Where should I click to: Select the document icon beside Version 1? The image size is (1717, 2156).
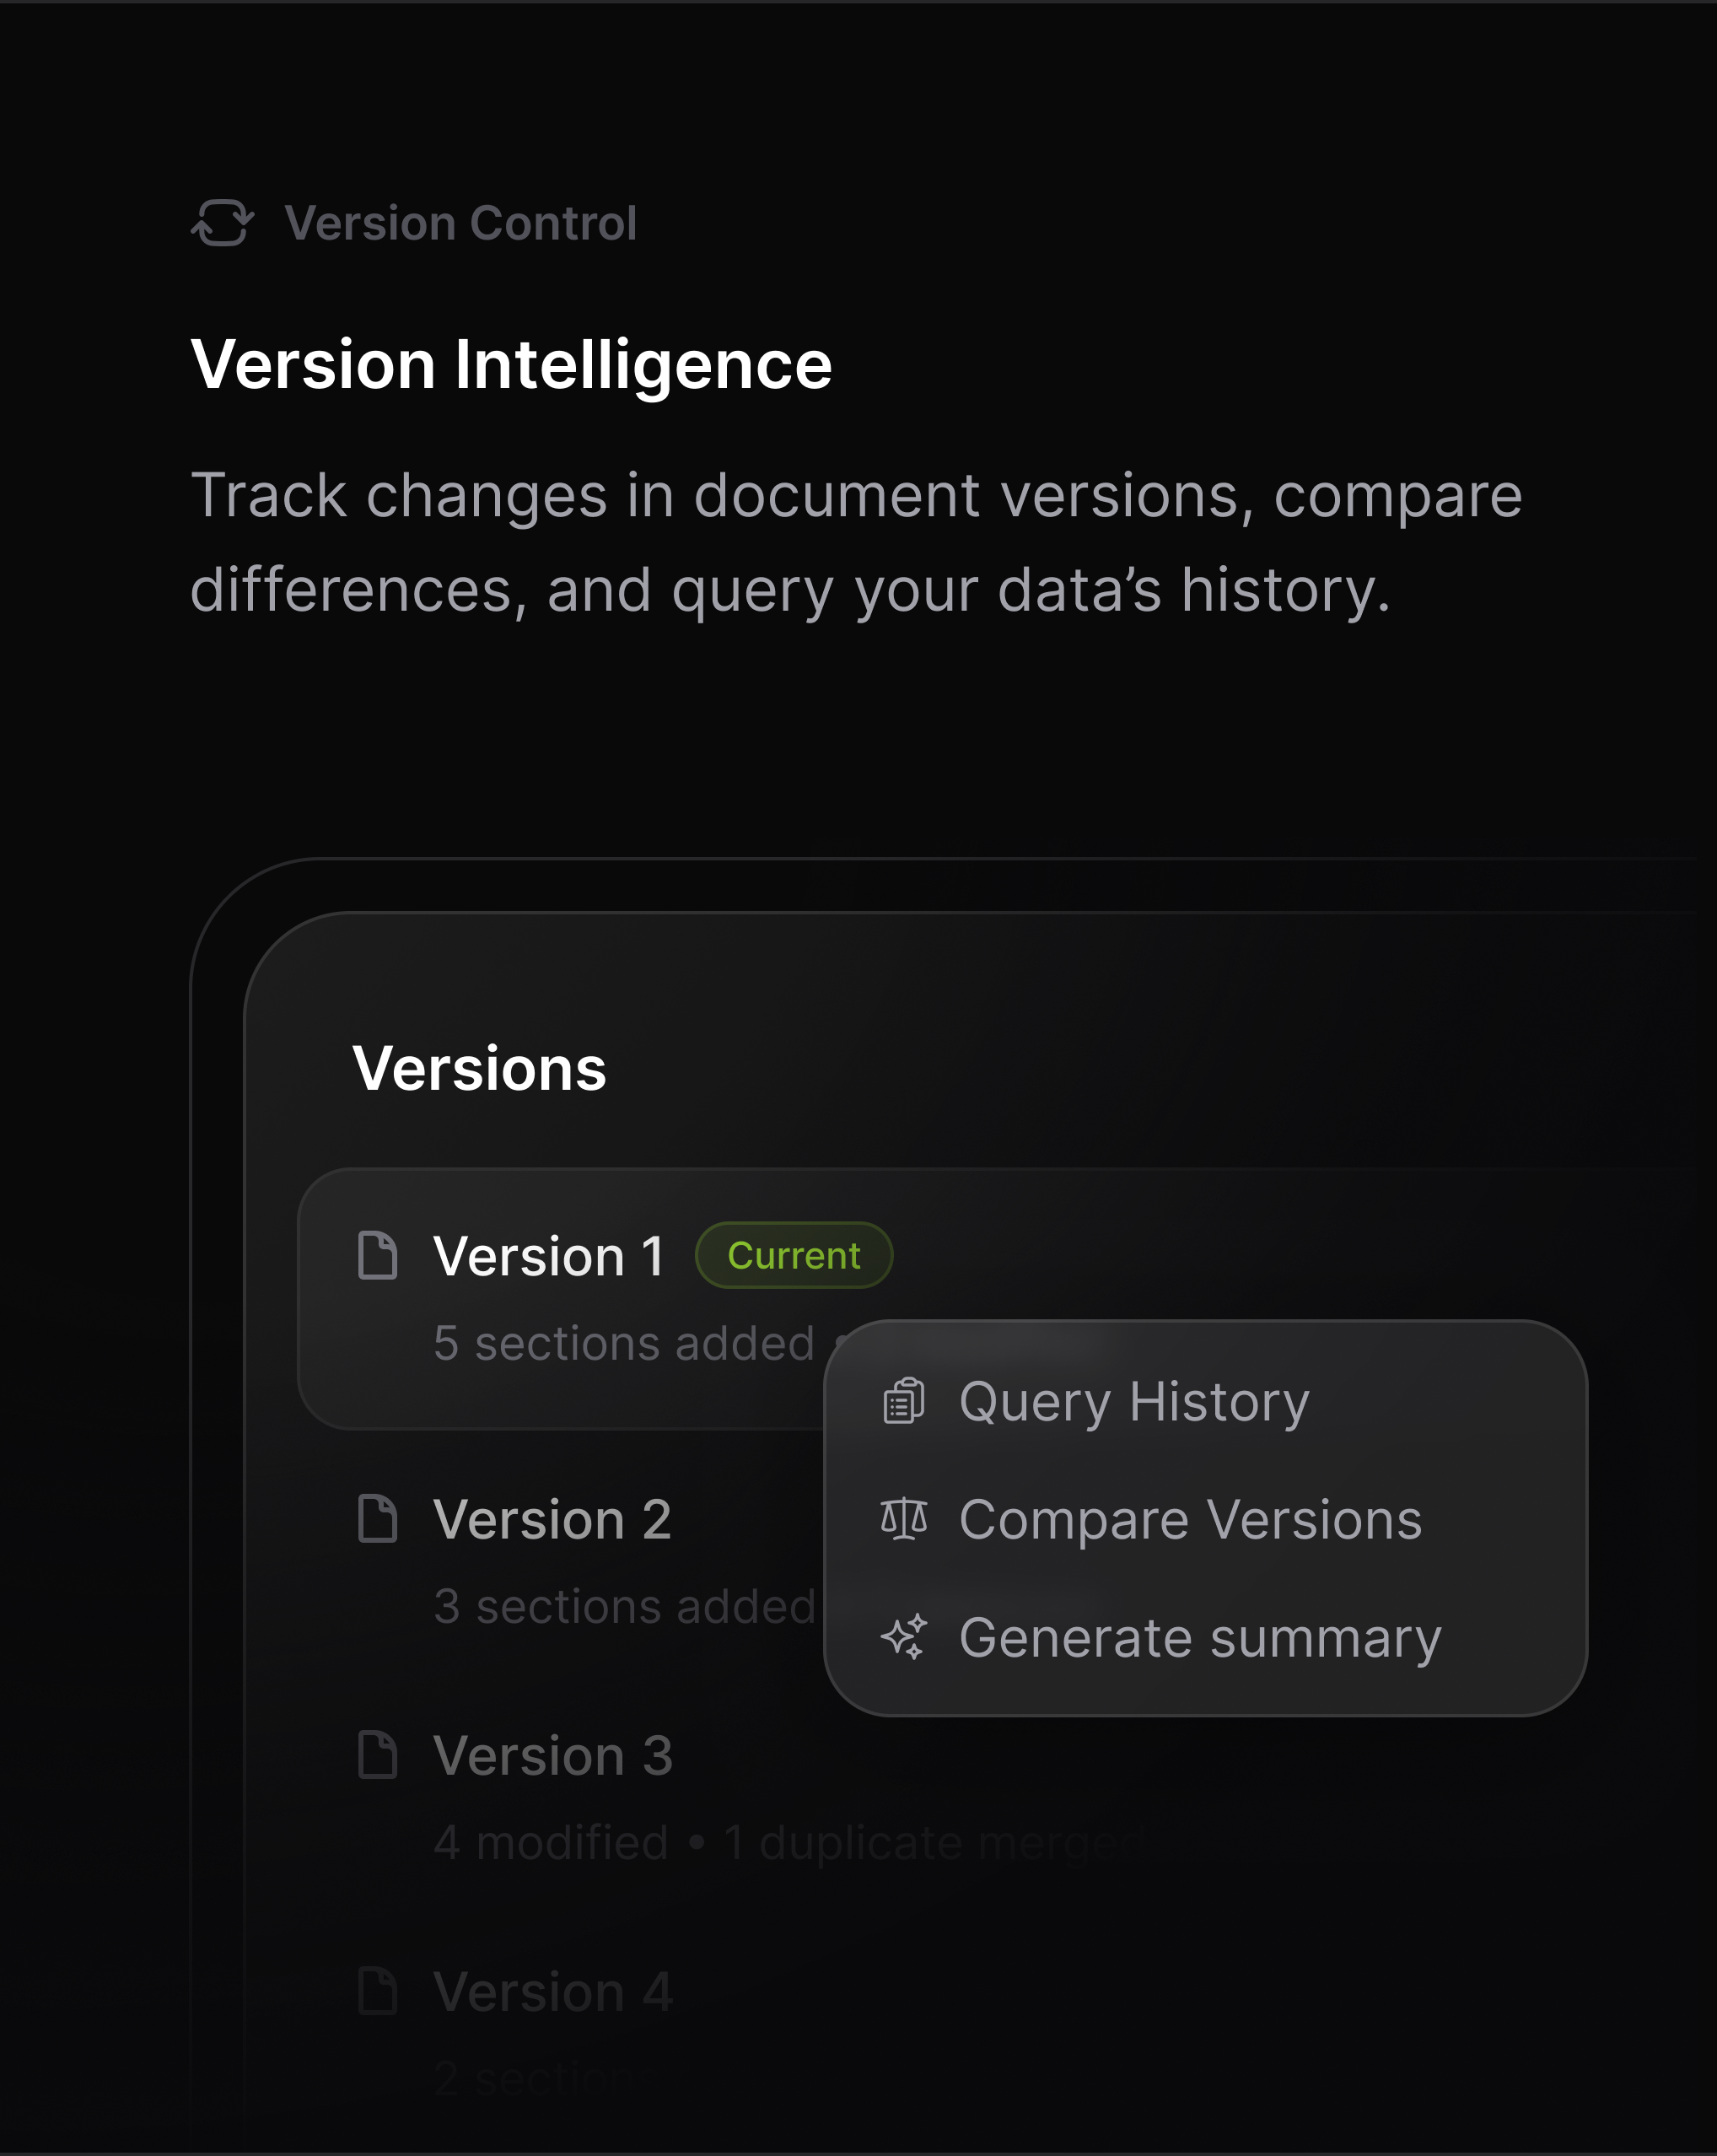point(377,1255)
